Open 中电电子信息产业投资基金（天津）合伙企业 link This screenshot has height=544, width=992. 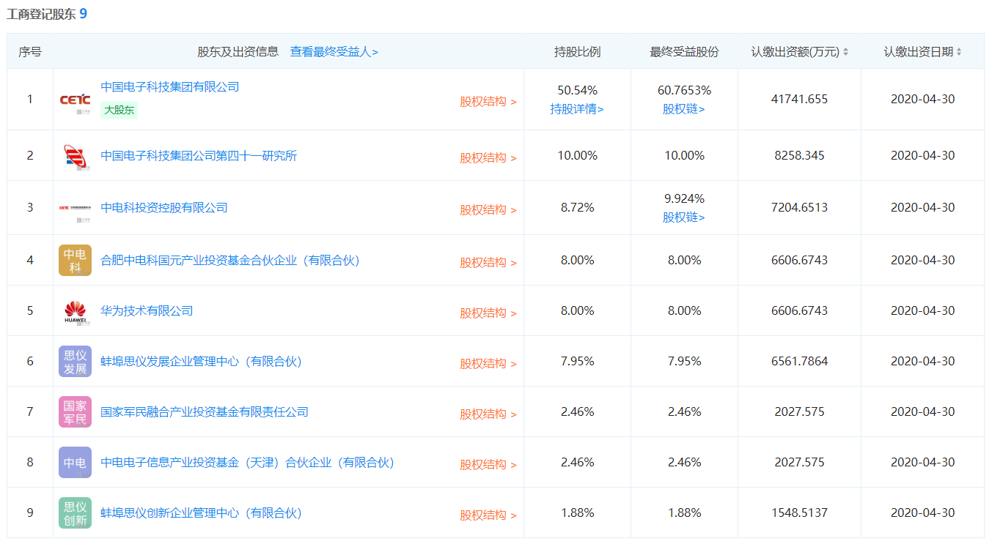click(248, 463)
